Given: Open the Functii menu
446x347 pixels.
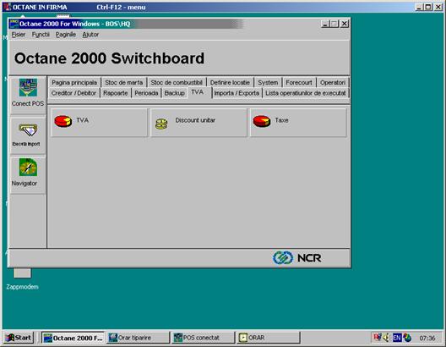Looking at the screenshot, I should 41,35.
